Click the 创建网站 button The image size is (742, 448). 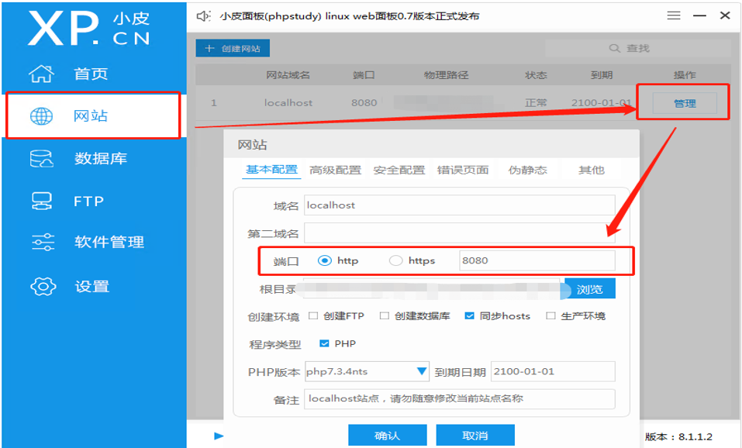pyautogui.click(x=232, y=47)
